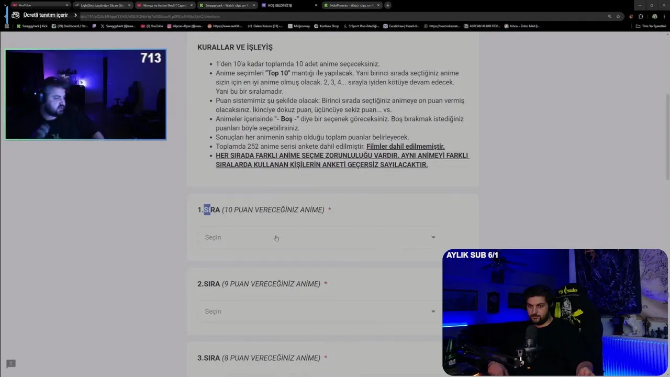
Task: Open the X Swaggybark bookmark
Action: (x=117, y=26)
